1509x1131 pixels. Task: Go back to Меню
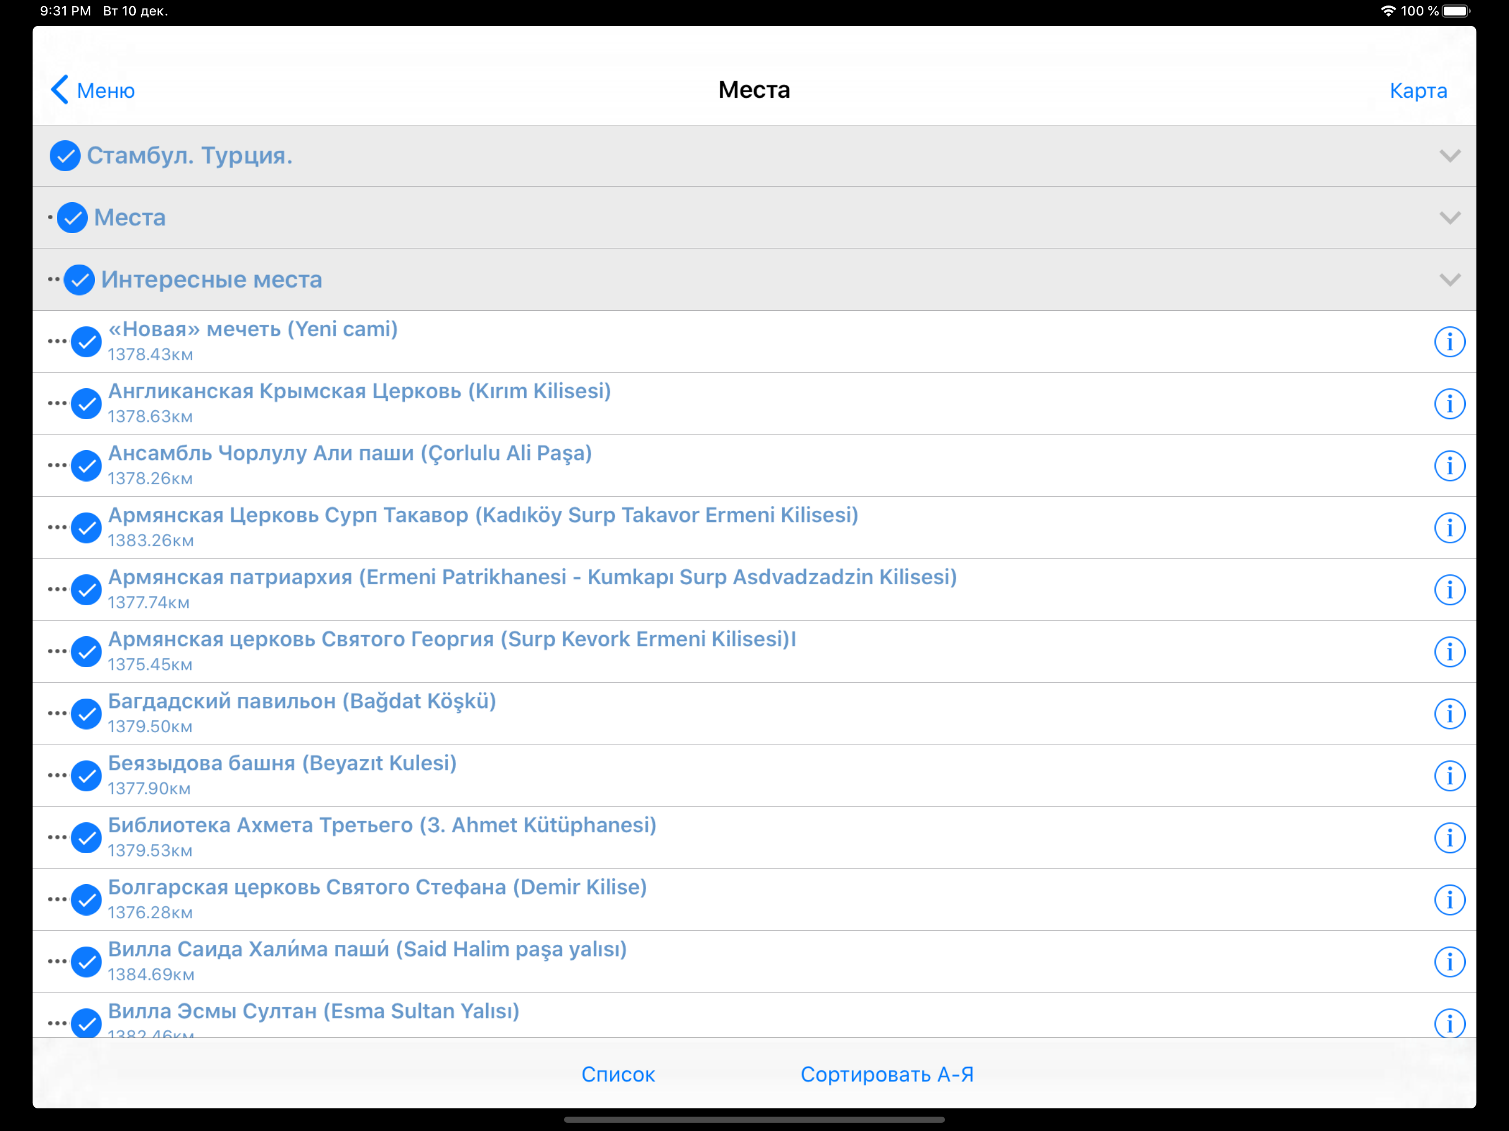coord(93,90)
